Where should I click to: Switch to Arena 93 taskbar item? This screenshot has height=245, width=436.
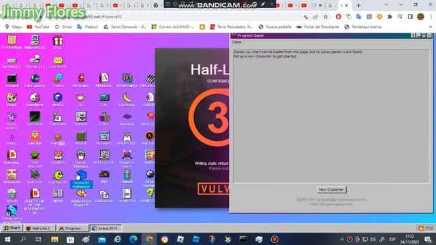click(106, 229)
